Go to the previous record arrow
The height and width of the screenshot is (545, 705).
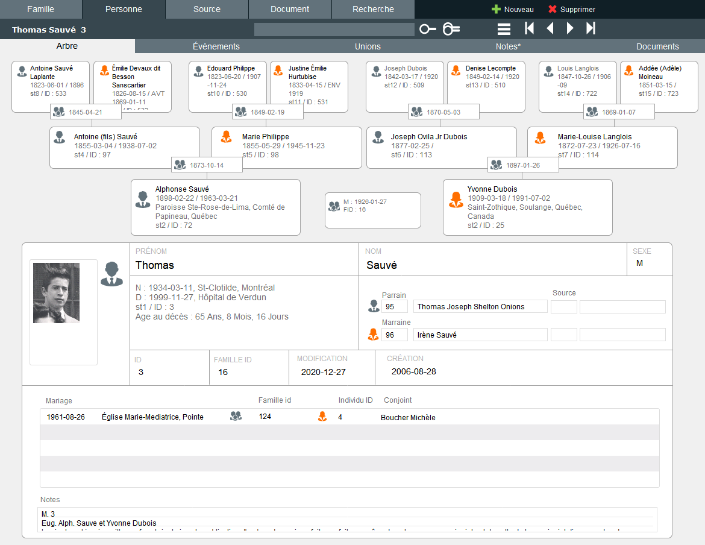tap(550, 28)
